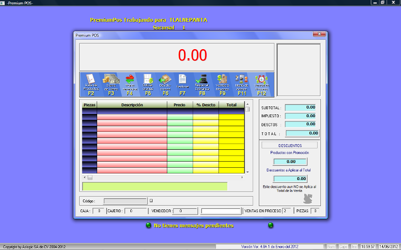This screenshot has width=401, height=250.
Task: Click the Precio column header
Action: coord(180,105)
